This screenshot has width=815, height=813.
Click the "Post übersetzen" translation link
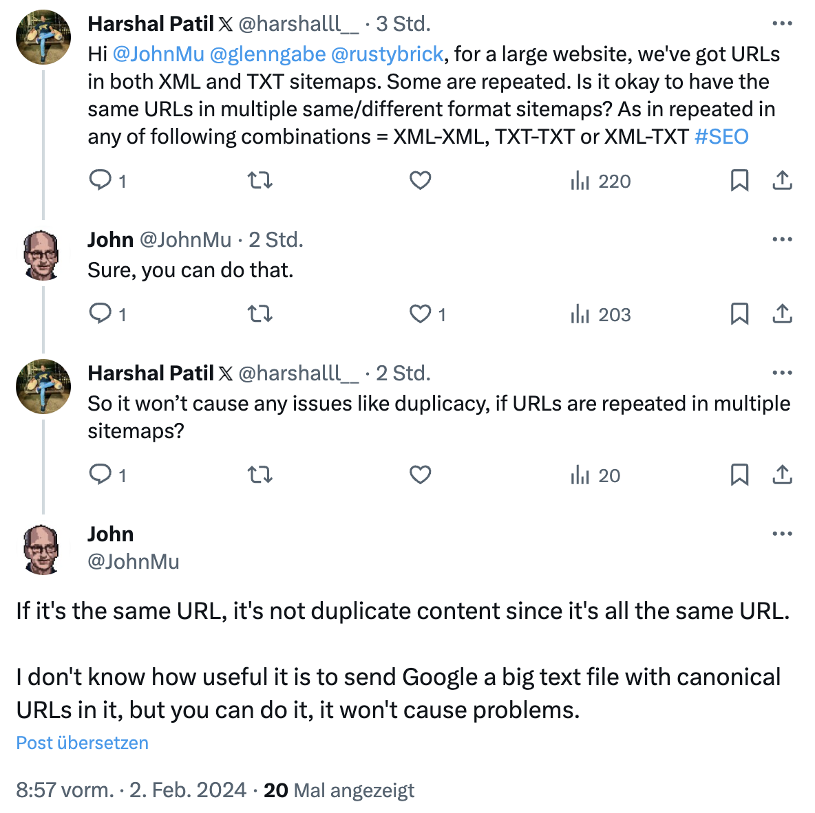coord(81,743)
